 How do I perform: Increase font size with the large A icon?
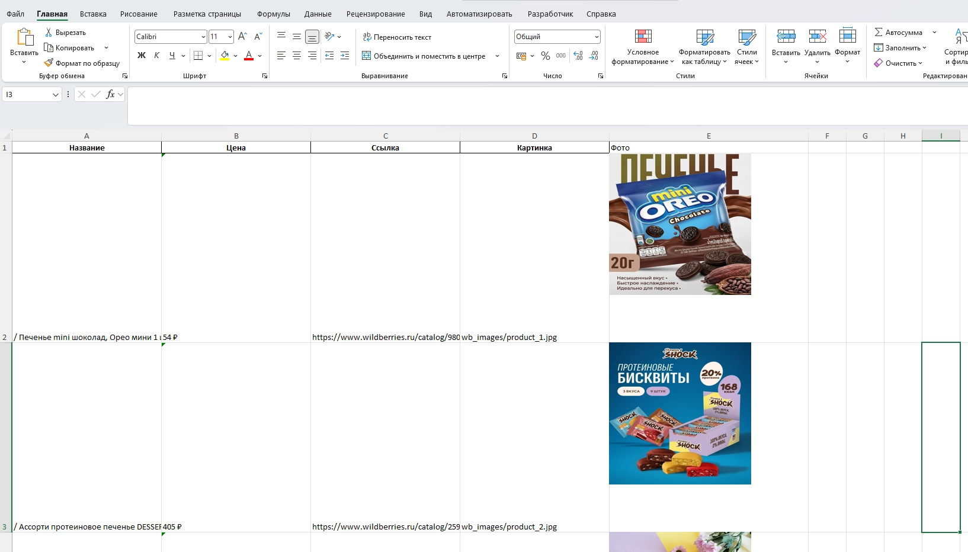click(x=242, y=37)
